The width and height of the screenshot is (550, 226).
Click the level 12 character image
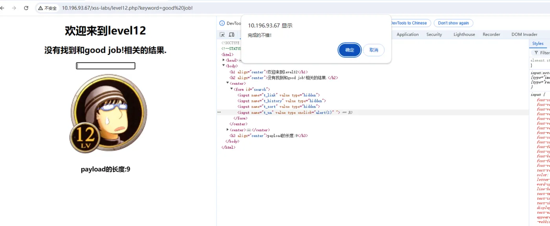(108, 114)
